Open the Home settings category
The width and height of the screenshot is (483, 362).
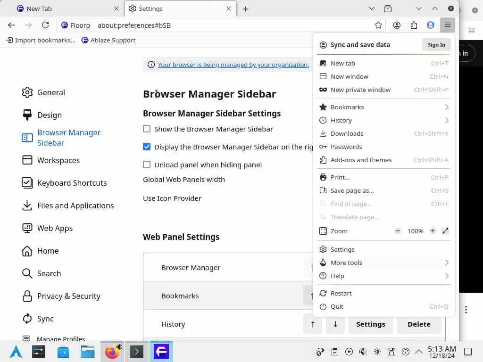40,251
